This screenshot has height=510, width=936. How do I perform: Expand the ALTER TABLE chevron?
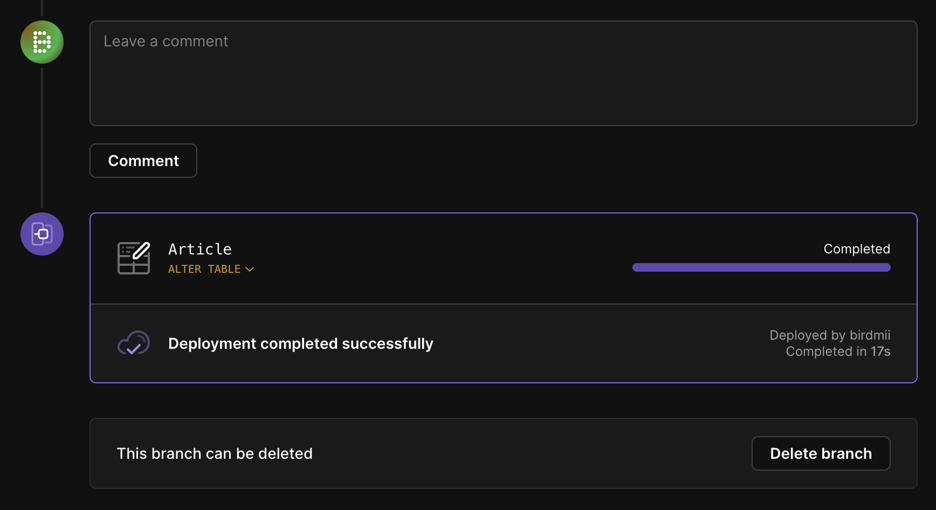tap(250, 269)
